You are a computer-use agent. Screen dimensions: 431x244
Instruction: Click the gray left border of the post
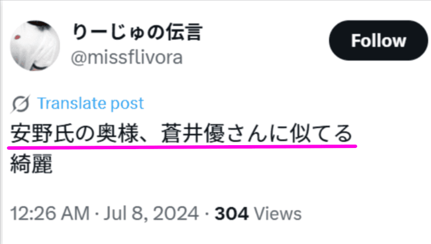point(1,122)
